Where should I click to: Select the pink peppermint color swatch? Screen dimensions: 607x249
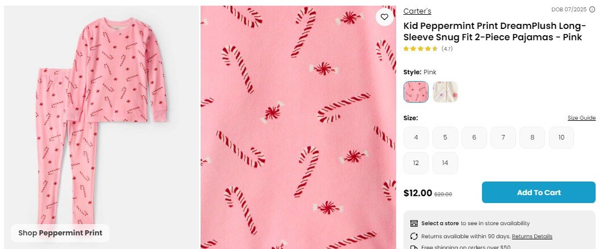coord(416,91)
